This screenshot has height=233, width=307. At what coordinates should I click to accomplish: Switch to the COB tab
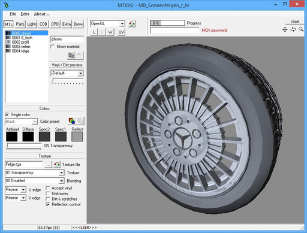43,25
